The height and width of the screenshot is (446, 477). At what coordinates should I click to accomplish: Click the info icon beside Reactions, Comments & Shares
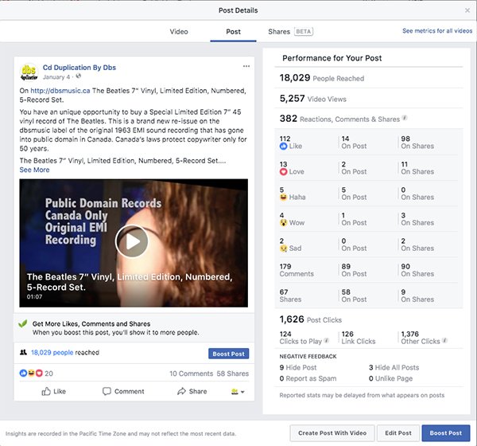(x=405, y=119)
